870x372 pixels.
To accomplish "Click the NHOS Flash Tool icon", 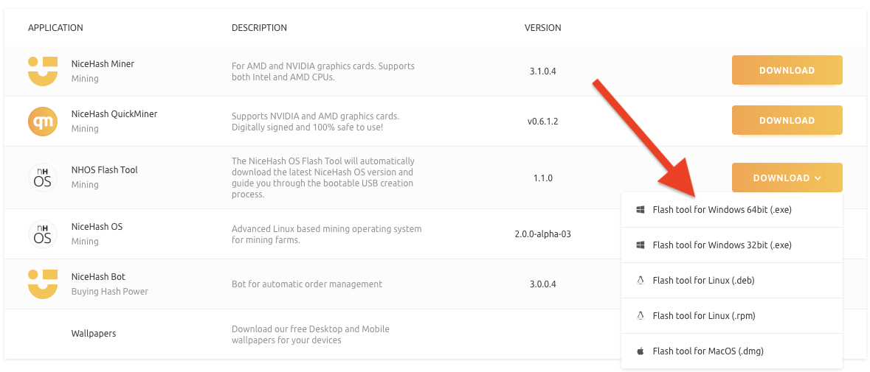I will (x=43, y=178).
